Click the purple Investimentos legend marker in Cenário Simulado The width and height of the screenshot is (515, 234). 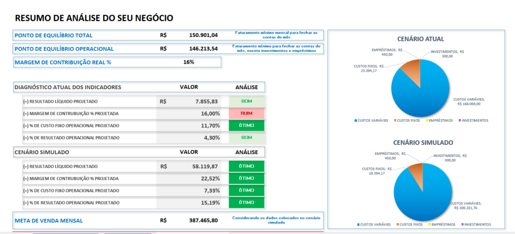462,224
